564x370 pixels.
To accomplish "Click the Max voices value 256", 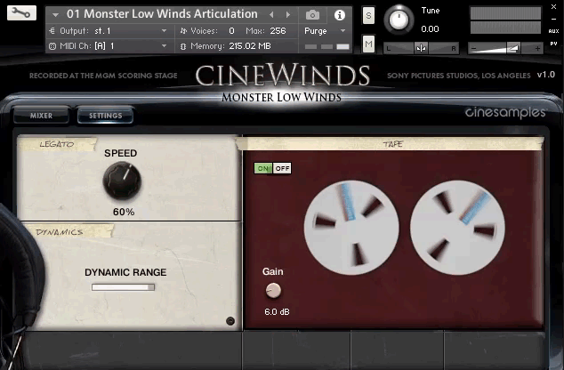I will [x=278, y=31].
